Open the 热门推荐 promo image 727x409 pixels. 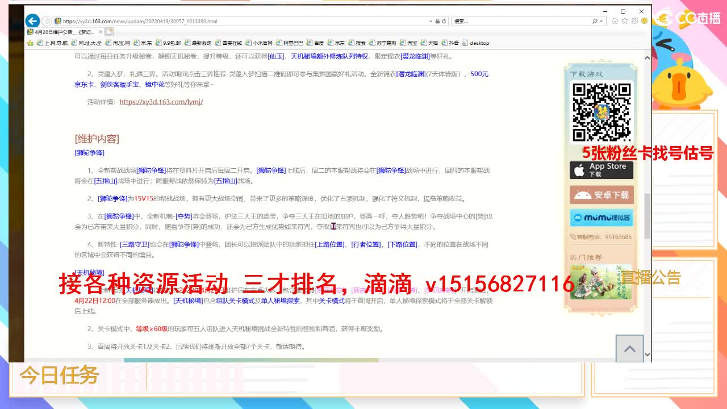601,282
